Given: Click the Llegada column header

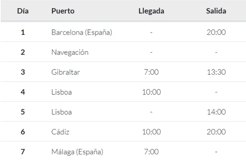Looking at the screenshot, I should 151,11.
